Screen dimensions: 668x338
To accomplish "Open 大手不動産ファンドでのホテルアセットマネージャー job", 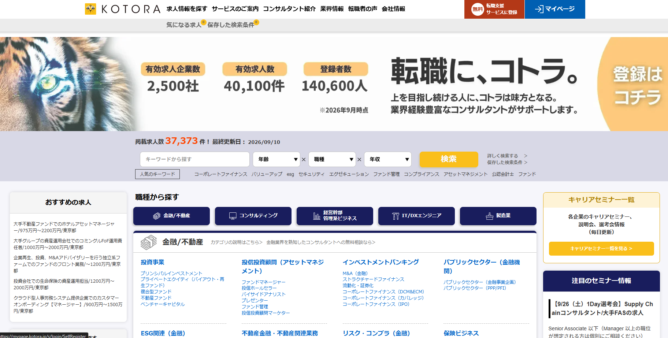I will (x=64, y=227).
